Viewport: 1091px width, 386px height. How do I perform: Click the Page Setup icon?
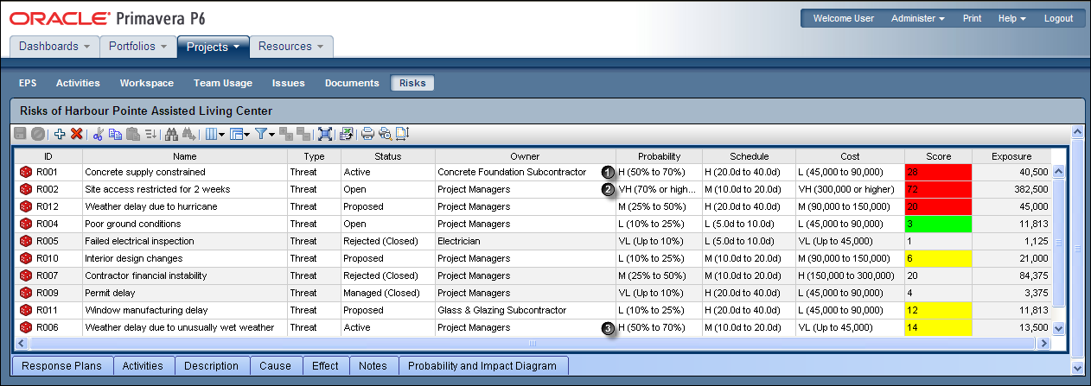402,134
